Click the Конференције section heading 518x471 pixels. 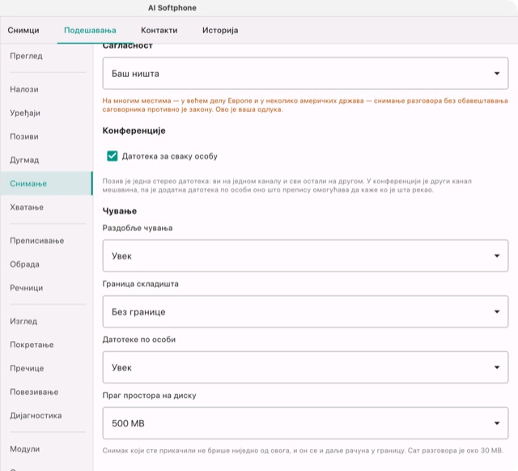coord(134,131)
